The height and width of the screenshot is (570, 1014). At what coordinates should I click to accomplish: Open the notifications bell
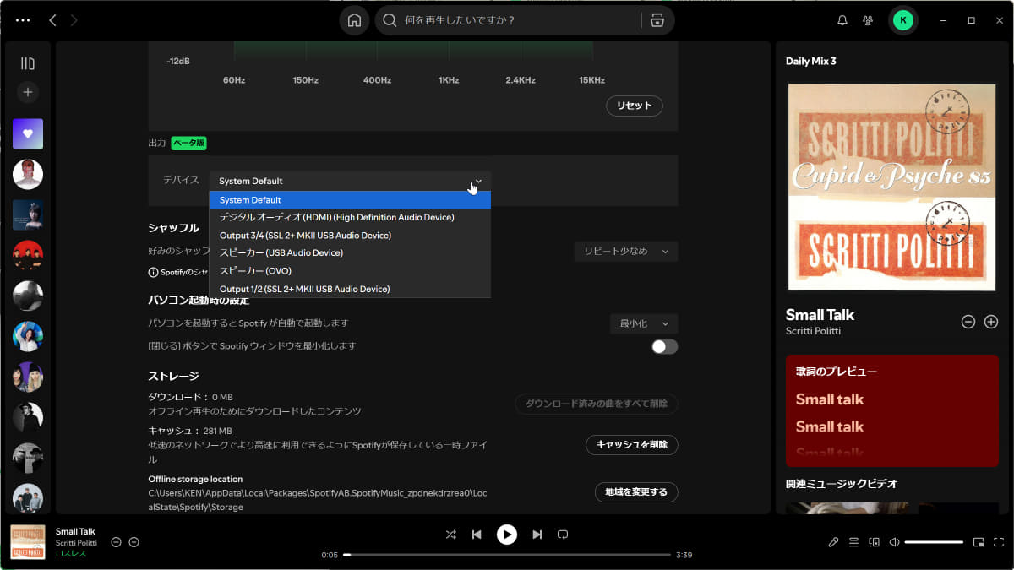pyautogui.click(x=842, y=20)
